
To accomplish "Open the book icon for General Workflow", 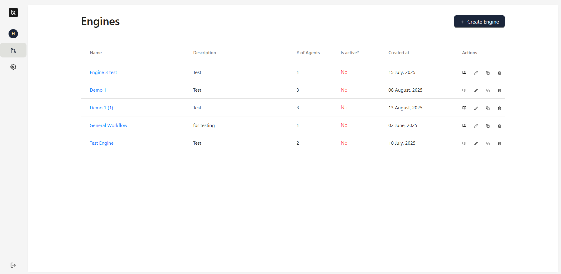I will [464, 126].
